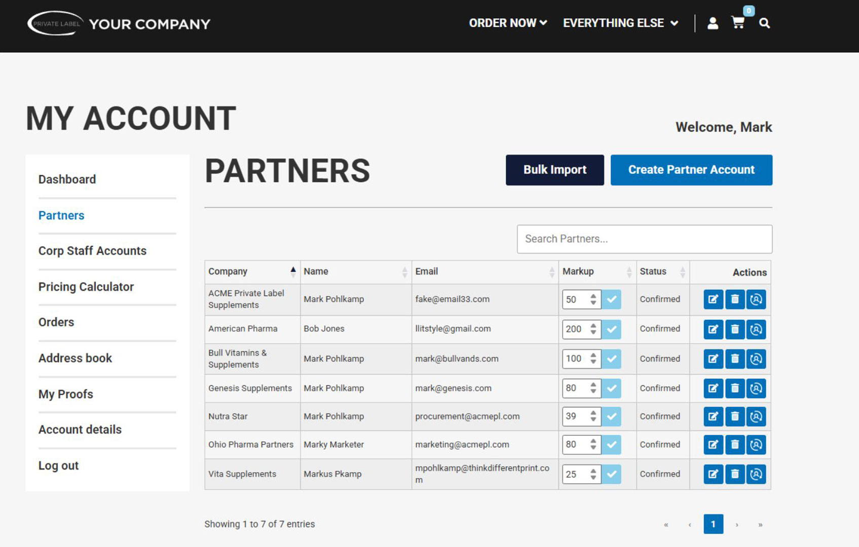Open the shopping cart icon
The image size is (859, 547).
click(x=738, y=23)
